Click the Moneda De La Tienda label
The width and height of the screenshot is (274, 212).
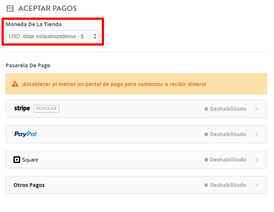34,24
